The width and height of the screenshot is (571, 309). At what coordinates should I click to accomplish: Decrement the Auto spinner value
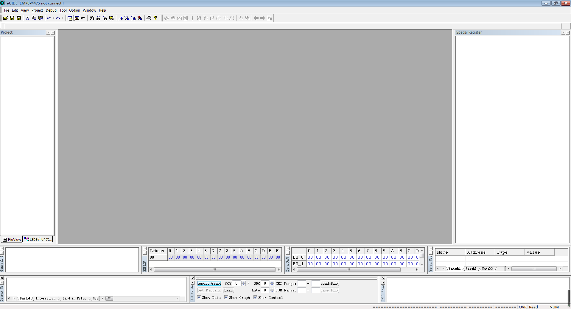click(272, 292)
